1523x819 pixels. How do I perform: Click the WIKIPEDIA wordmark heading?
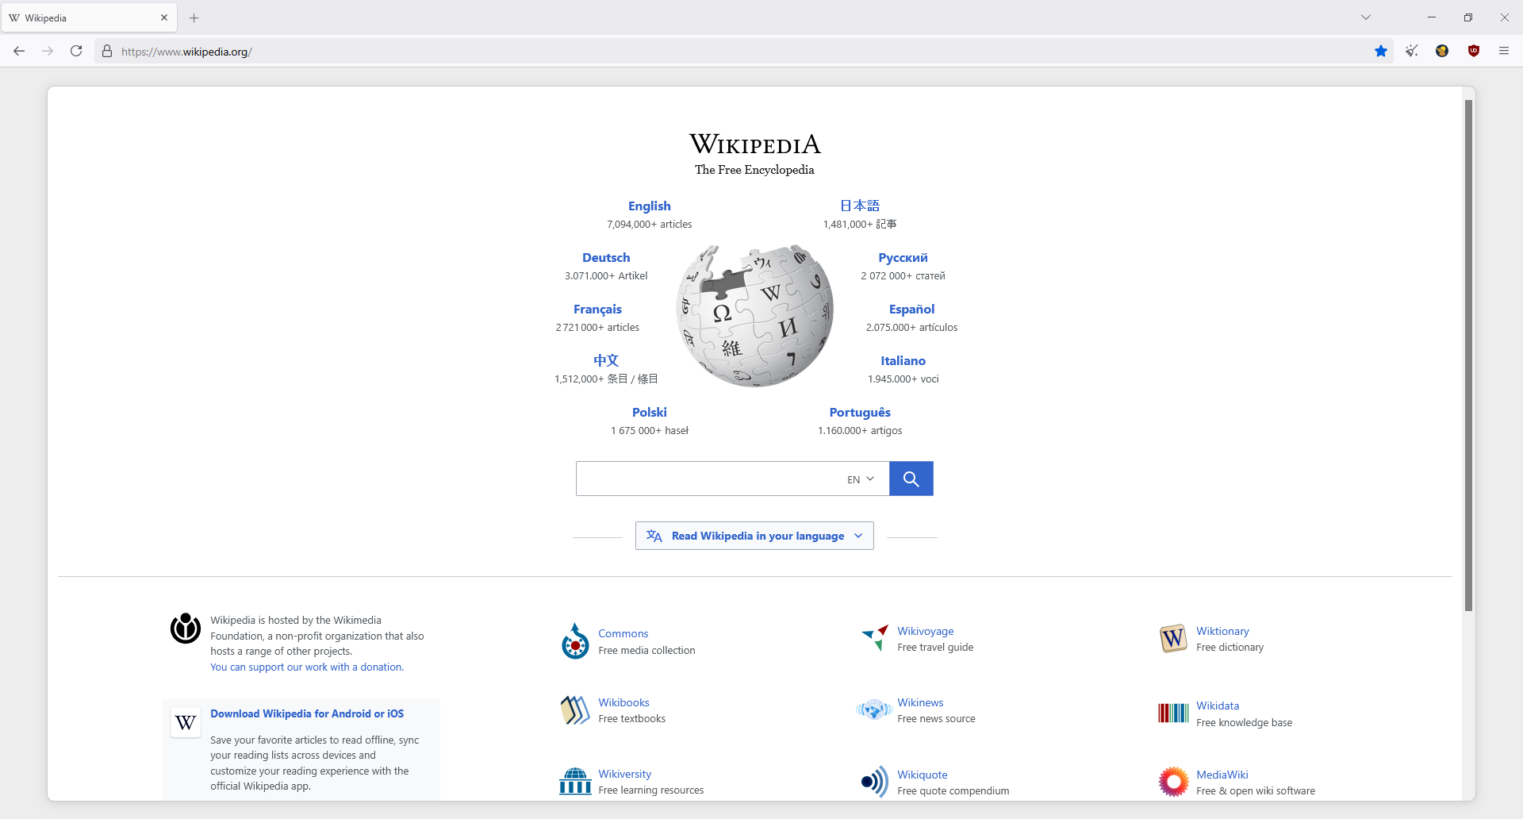754,144
